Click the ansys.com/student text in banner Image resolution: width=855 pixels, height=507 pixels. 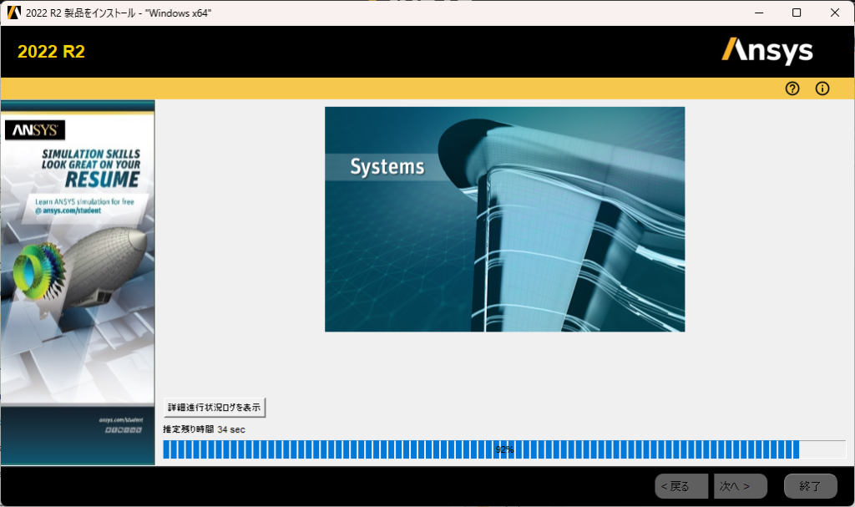[72, 210]
